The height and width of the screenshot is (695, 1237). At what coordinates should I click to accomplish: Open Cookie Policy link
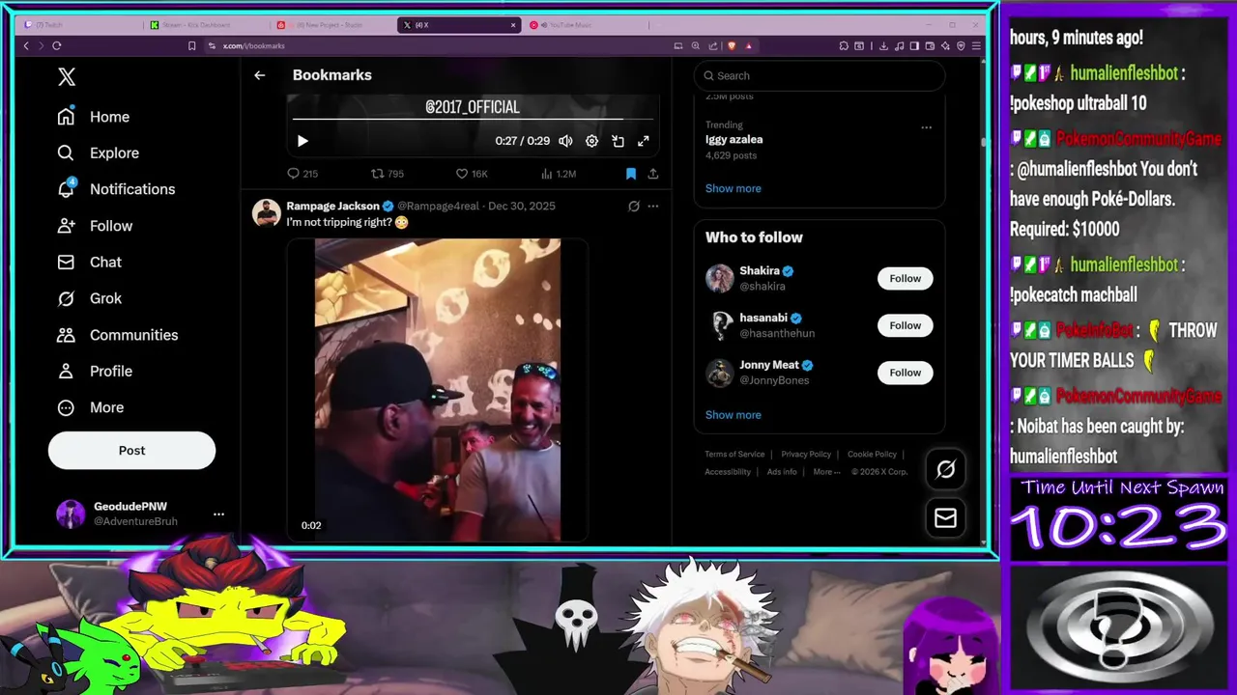872,455
